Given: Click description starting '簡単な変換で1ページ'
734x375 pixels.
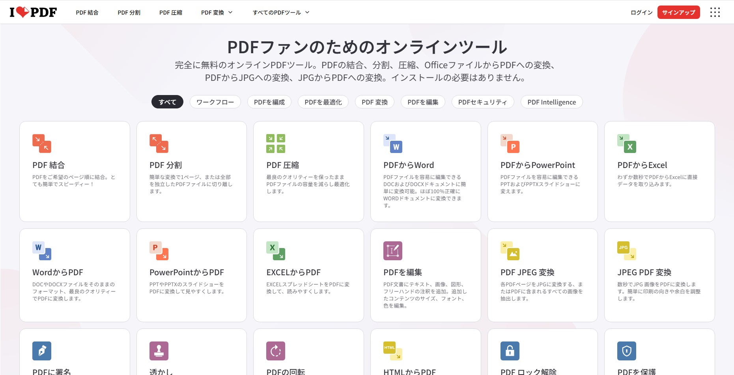Looking at the screenshot, I should click(x=191, y=184).
